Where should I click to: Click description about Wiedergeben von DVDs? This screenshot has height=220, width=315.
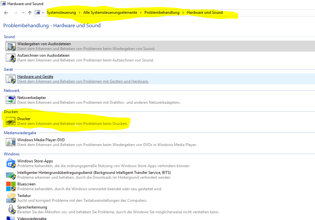pyautogui.click(x=107, y=145)
